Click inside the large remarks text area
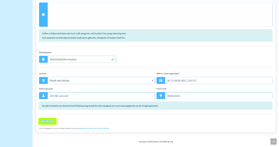This screenshot has width=279, height=147. (160, 15)
